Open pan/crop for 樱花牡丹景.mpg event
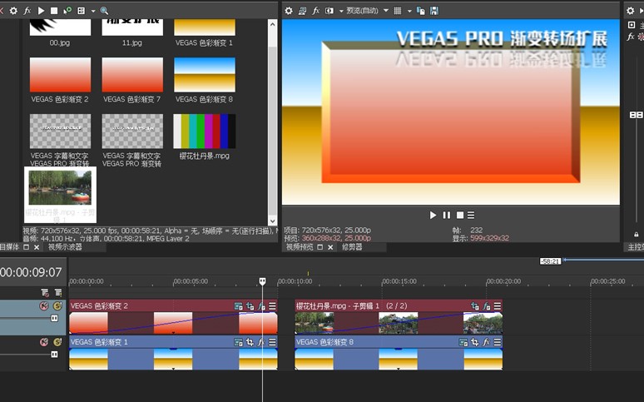Screen dimensions: 644x402 [x=475, y=306]
